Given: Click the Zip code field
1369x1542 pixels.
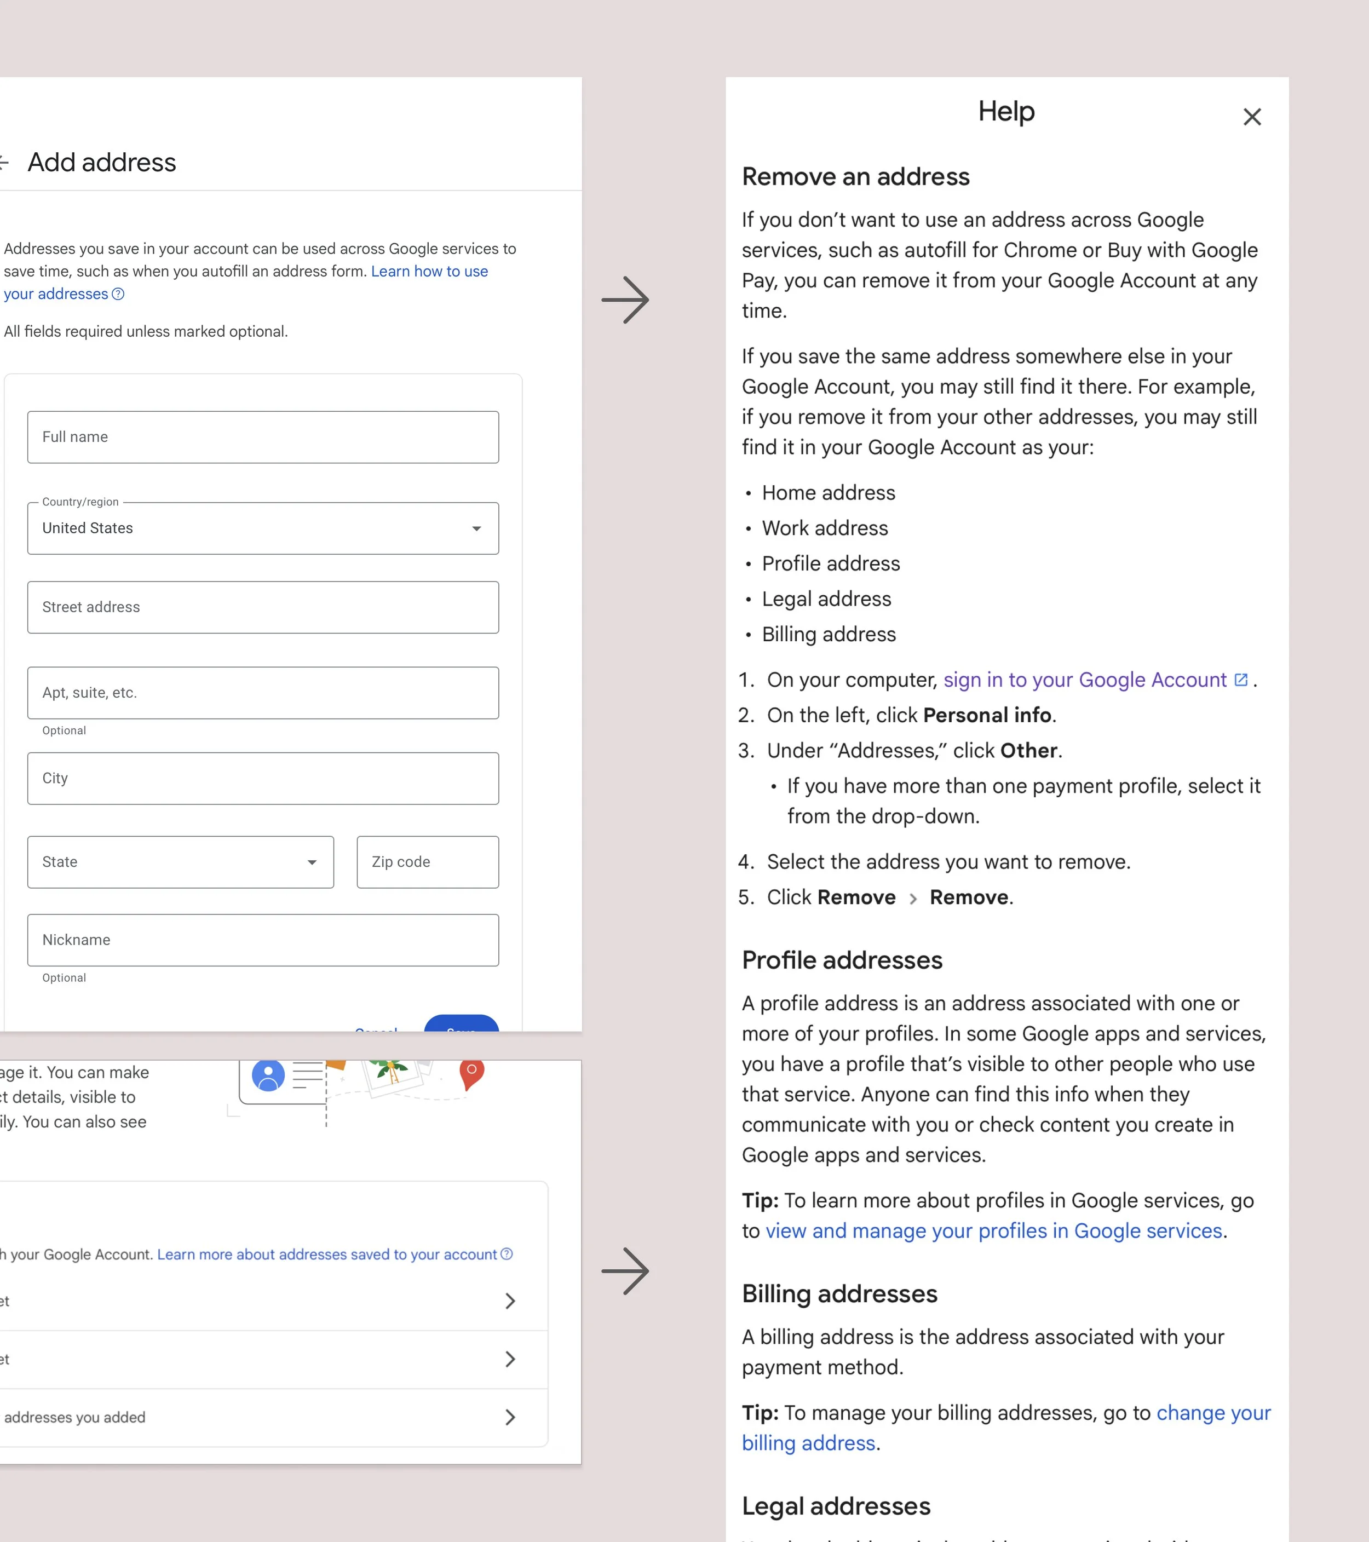Looking at the screenshot, I should [428, 861].
